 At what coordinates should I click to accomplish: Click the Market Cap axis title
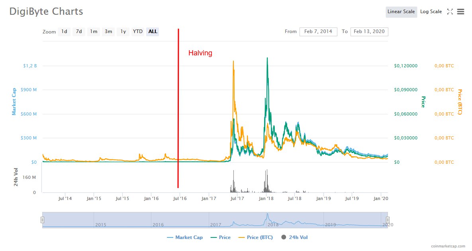14,102
